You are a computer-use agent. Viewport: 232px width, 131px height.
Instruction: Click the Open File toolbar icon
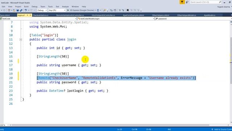click(14, 10)
